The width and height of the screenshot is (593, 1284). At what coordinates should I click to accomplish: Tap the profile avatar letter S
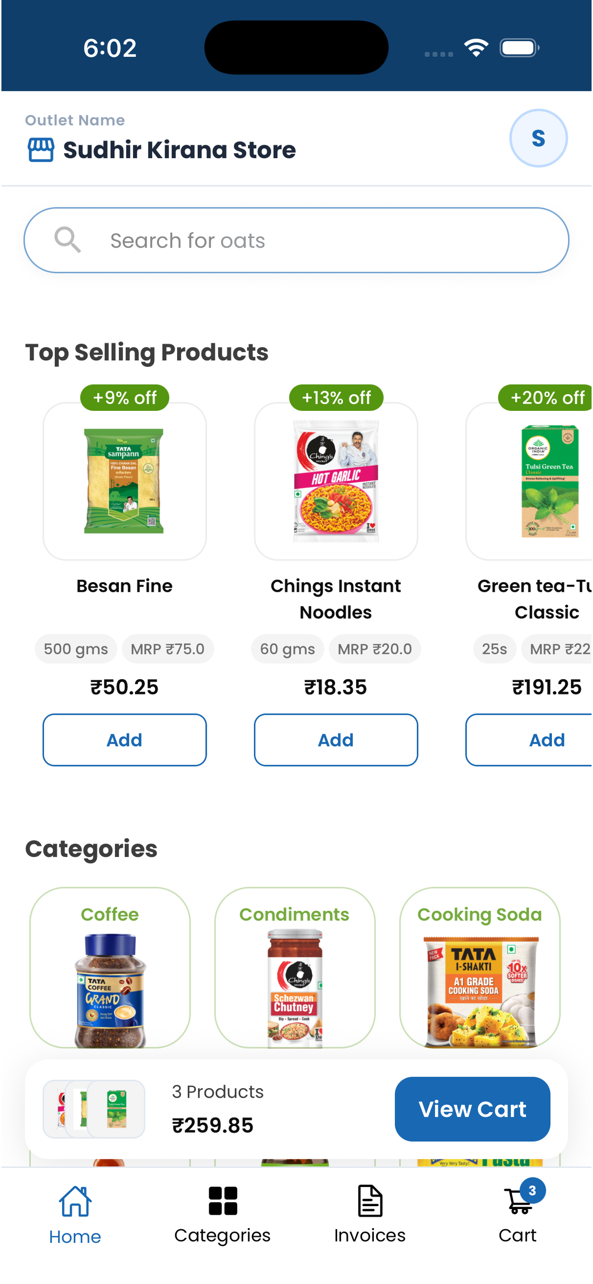pyautogui.click(x=539, y=138)
